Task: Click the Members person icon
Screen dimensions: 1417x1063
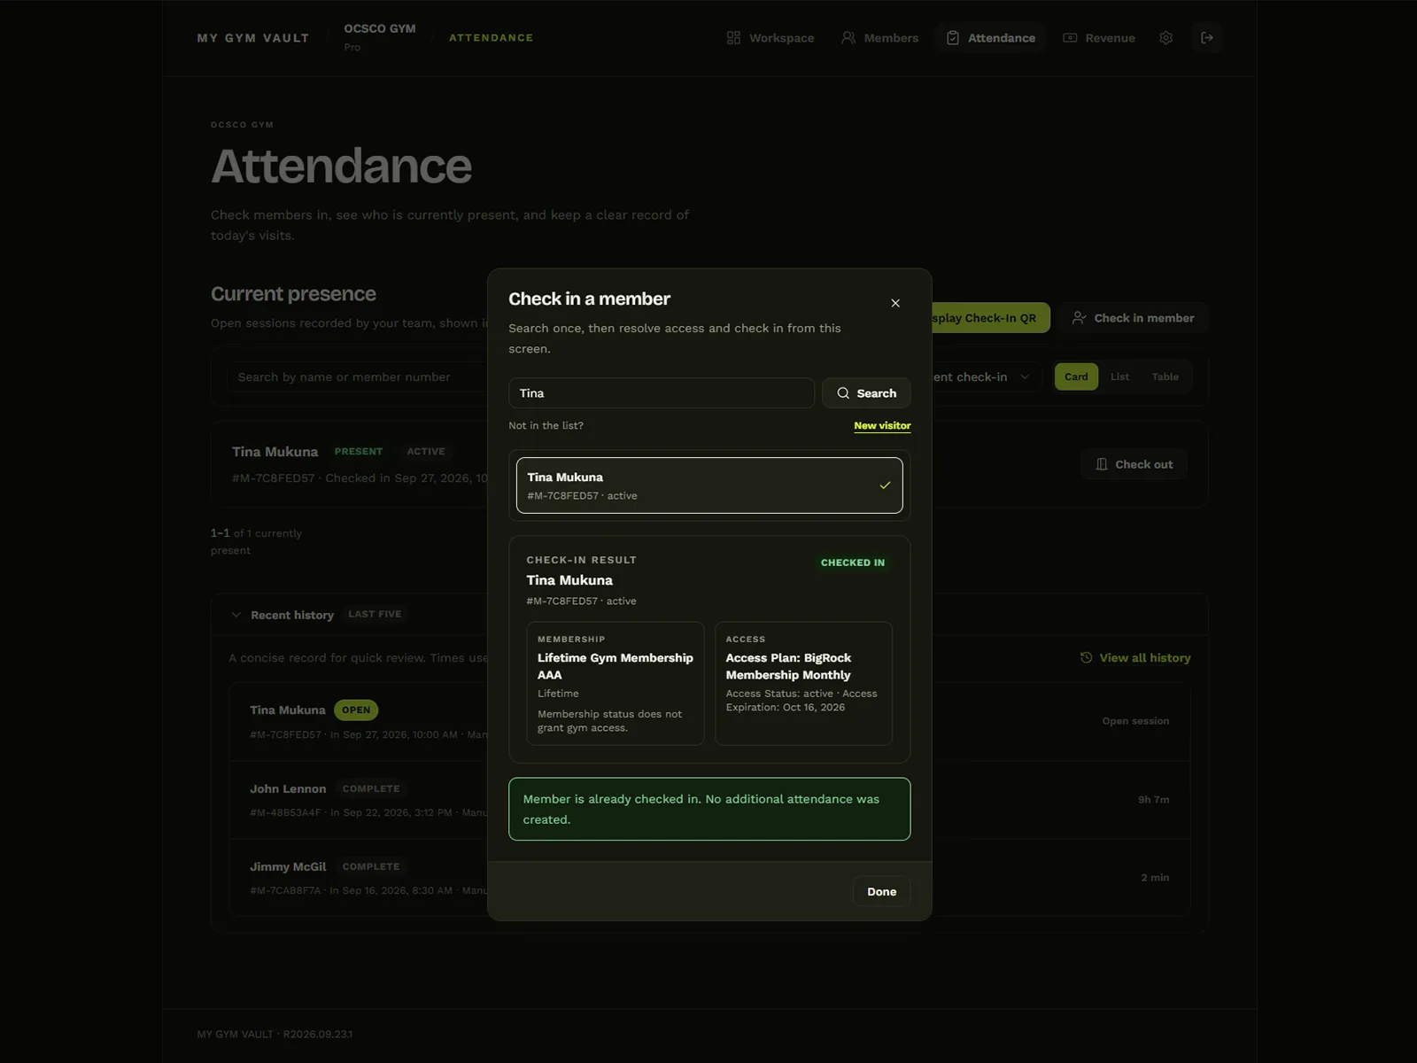Action: (848, 38)
